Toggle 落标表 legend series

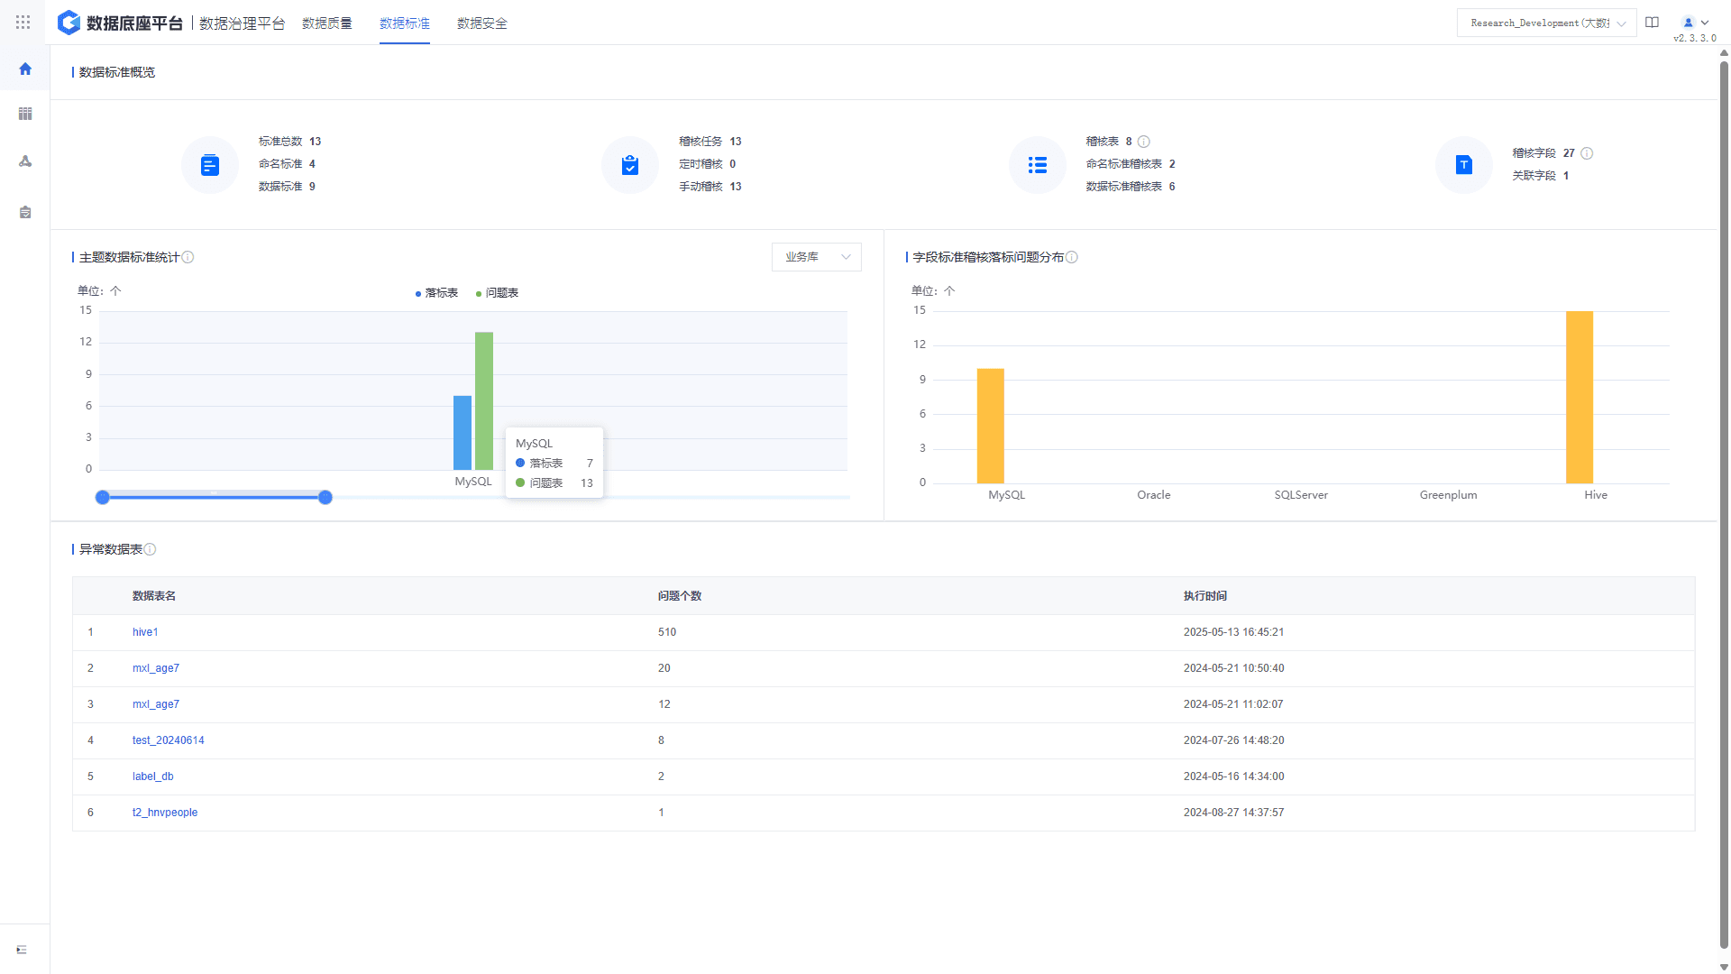436,293
